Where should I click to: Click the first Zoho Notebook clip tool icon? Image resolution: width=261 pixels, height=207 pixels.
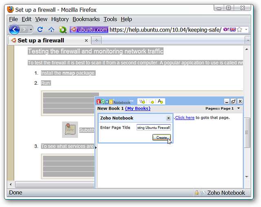[142, 101]
